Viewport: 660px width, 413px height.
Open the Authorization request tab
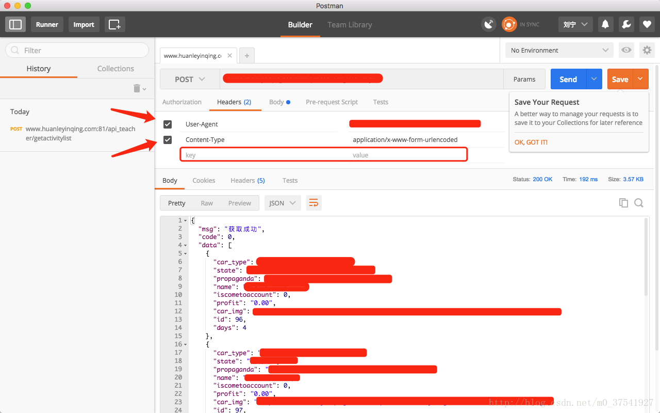click(182, 102)
